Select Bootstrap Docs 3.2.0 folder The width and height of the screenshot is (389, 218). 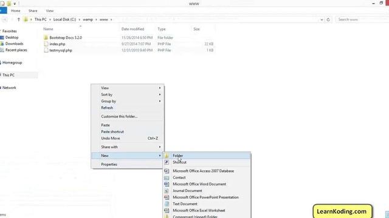pos(66,38)
